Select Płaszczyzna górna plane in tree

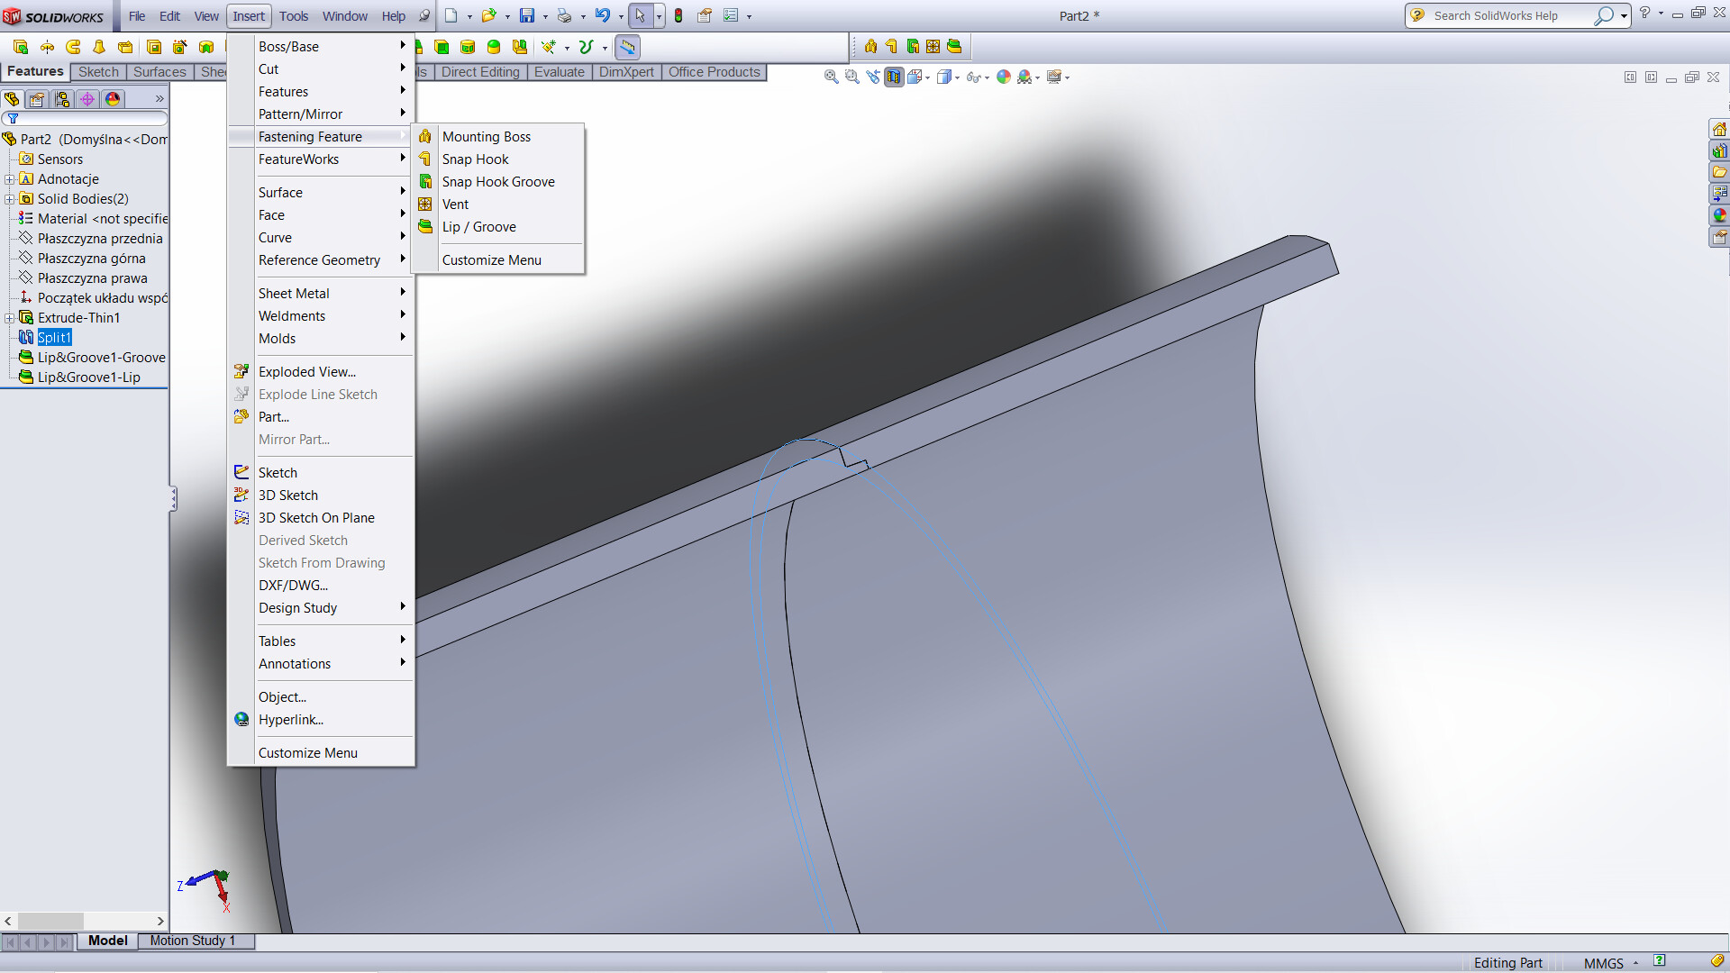point(91,259)
